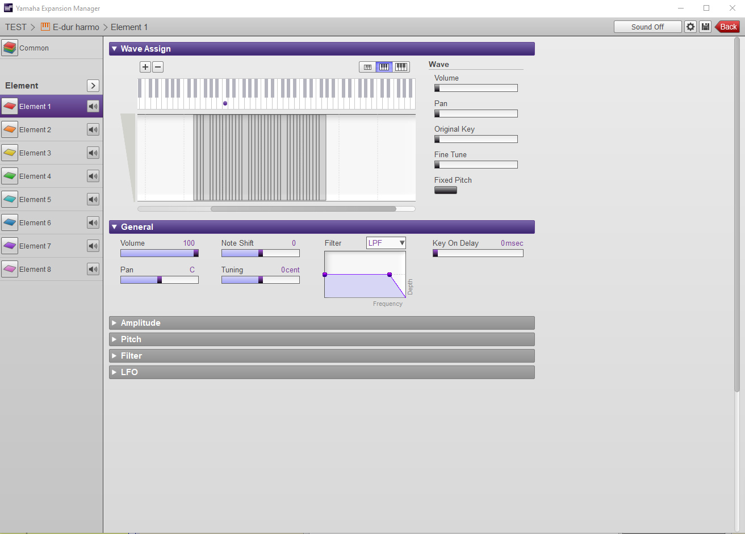
Task: Click the filter cutoff point on graph
Action: point(390,275)
